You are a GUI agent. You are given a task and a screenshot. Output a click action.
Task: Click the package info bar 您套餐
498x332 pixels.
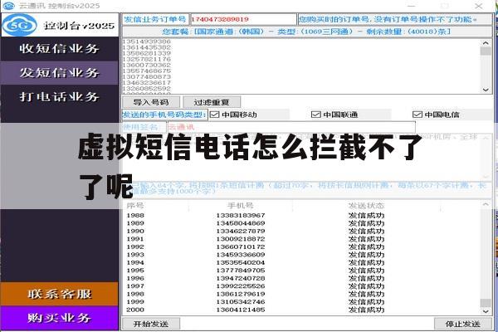pyautogui.click(x=307, y=32)
